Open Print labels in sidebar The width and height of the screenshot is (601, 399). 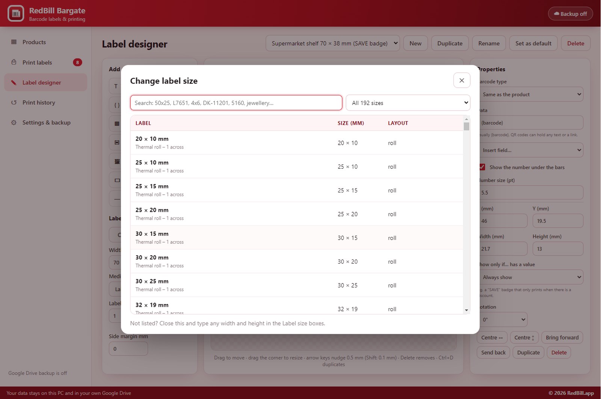coord(45,62)
